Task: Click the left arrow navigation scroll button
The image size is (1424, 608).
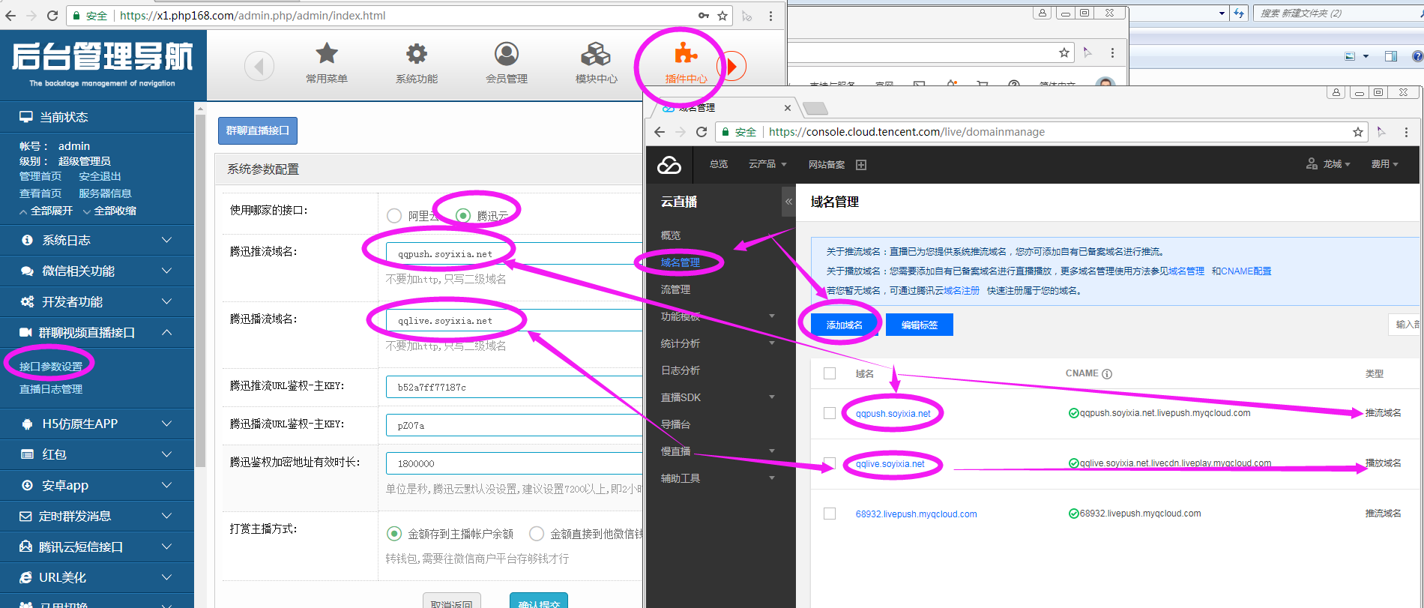Action: [259, 67]
